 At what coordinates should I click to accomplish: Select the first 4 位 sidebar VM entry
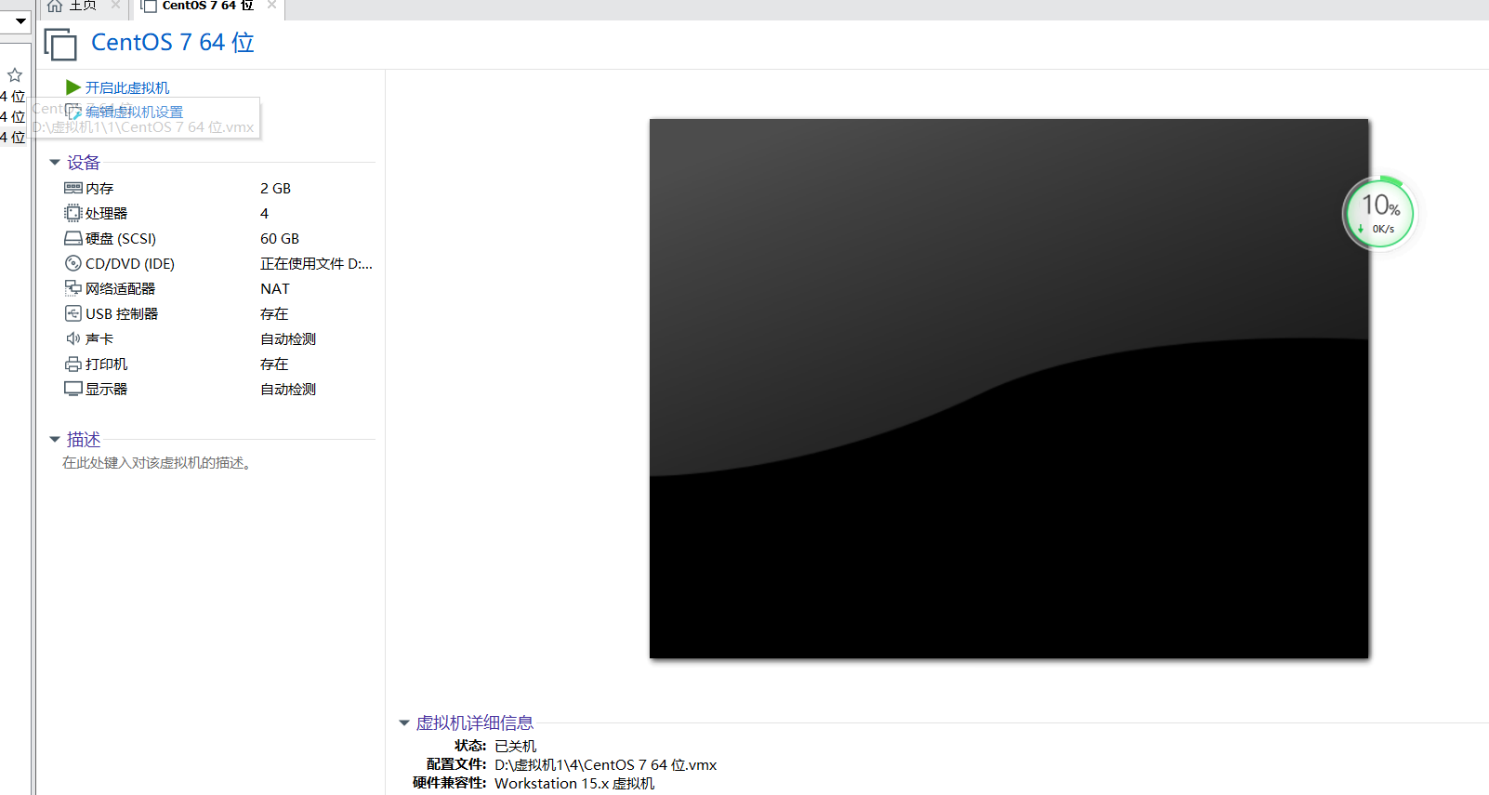(x=13, y=97)
